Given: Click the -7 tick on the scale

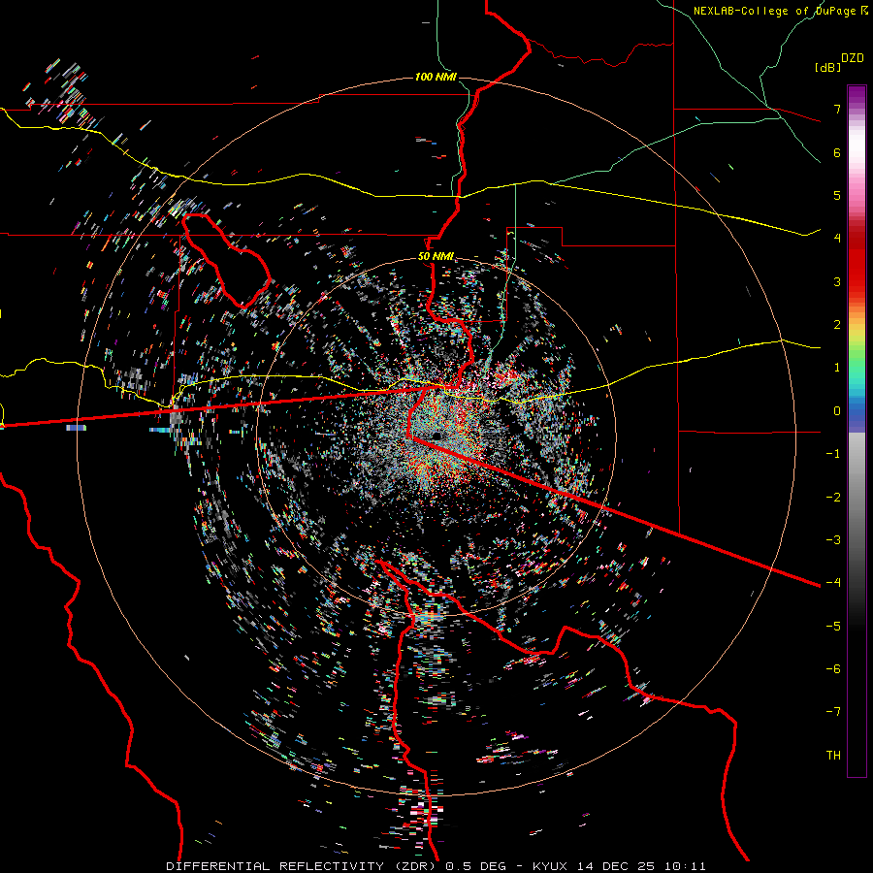Looking at the screenshot, I should point(833,712).
